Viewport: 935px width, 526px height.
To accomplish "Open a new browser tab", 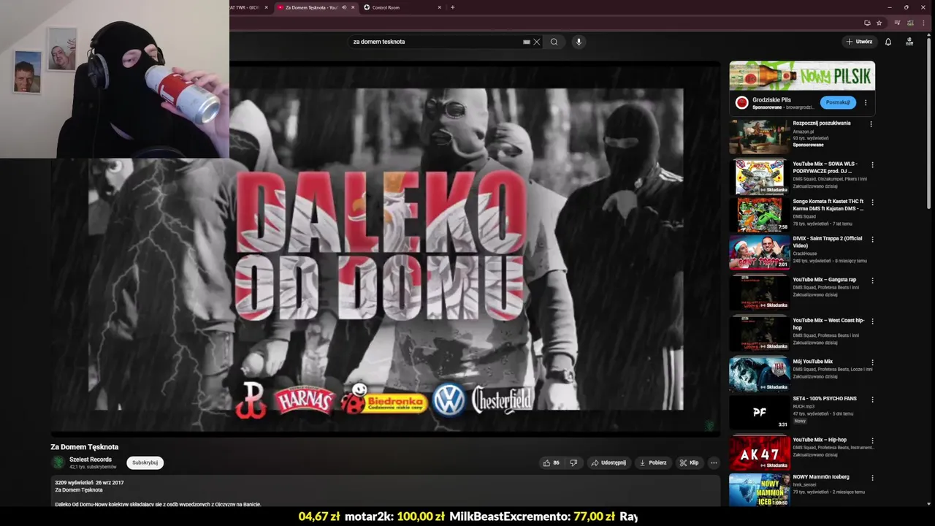I will (x=452, y=7).
